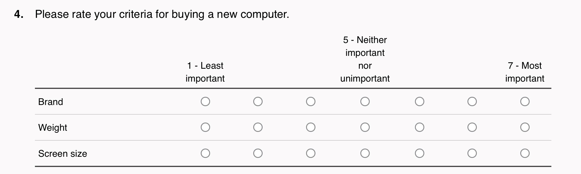
Task: Select sixth radio option in Screen size row
Action: pos(472,153)
